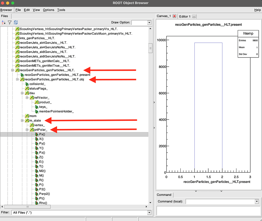Viewport: 262px width, 221px height.
Task: Select the X() leaf in tree
Action: 41,139
